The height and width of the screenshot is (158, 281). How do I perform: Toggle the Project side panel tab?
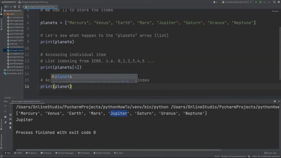1,11
